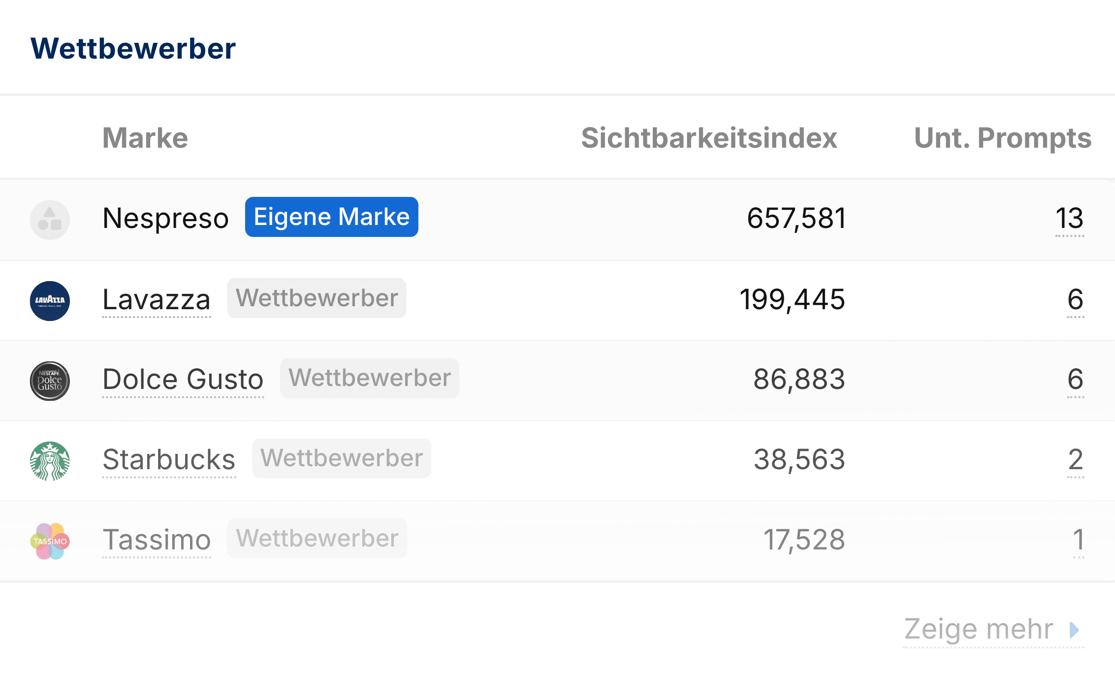Sort by Sichtbarkeitsindex column header

(708, 138)
